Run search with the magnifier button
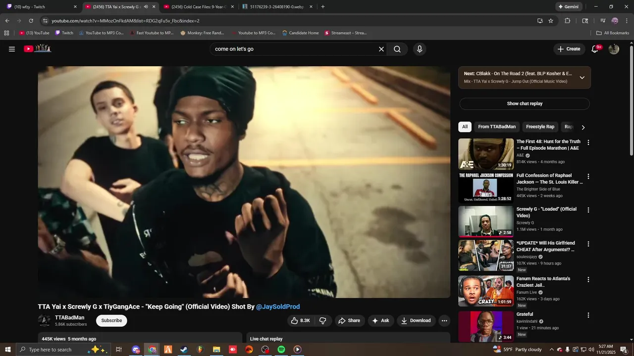The width and height of the screenshot is (634, 356). tap(397, 49)
